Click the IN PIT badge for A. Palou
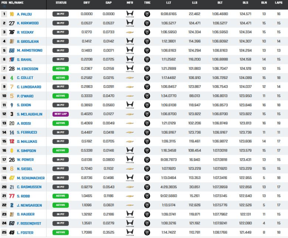The height and width of the screenshot is (238, 288). tap(60, 14)
